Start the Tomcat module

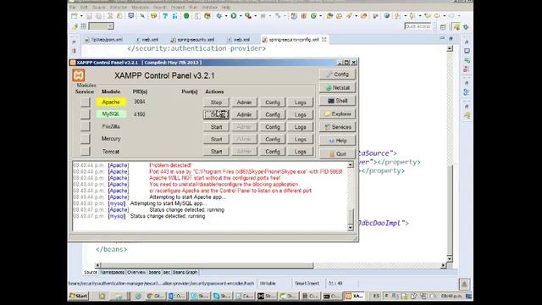217,152
